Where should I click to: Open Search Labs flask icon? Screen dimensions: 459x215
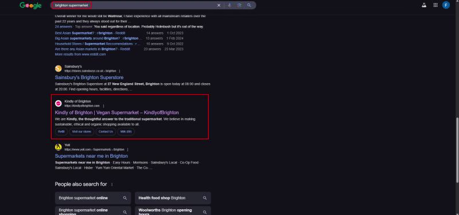tap(424, 5)
